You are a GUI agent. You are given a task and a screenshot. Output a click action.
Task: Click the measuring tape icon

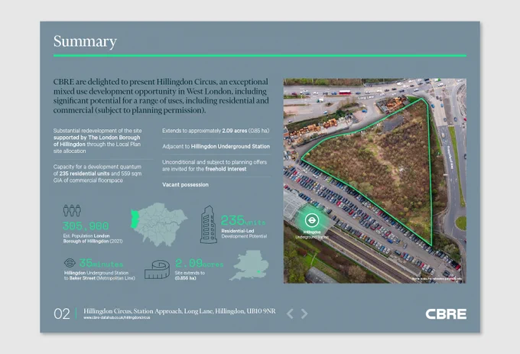[158, 269]
